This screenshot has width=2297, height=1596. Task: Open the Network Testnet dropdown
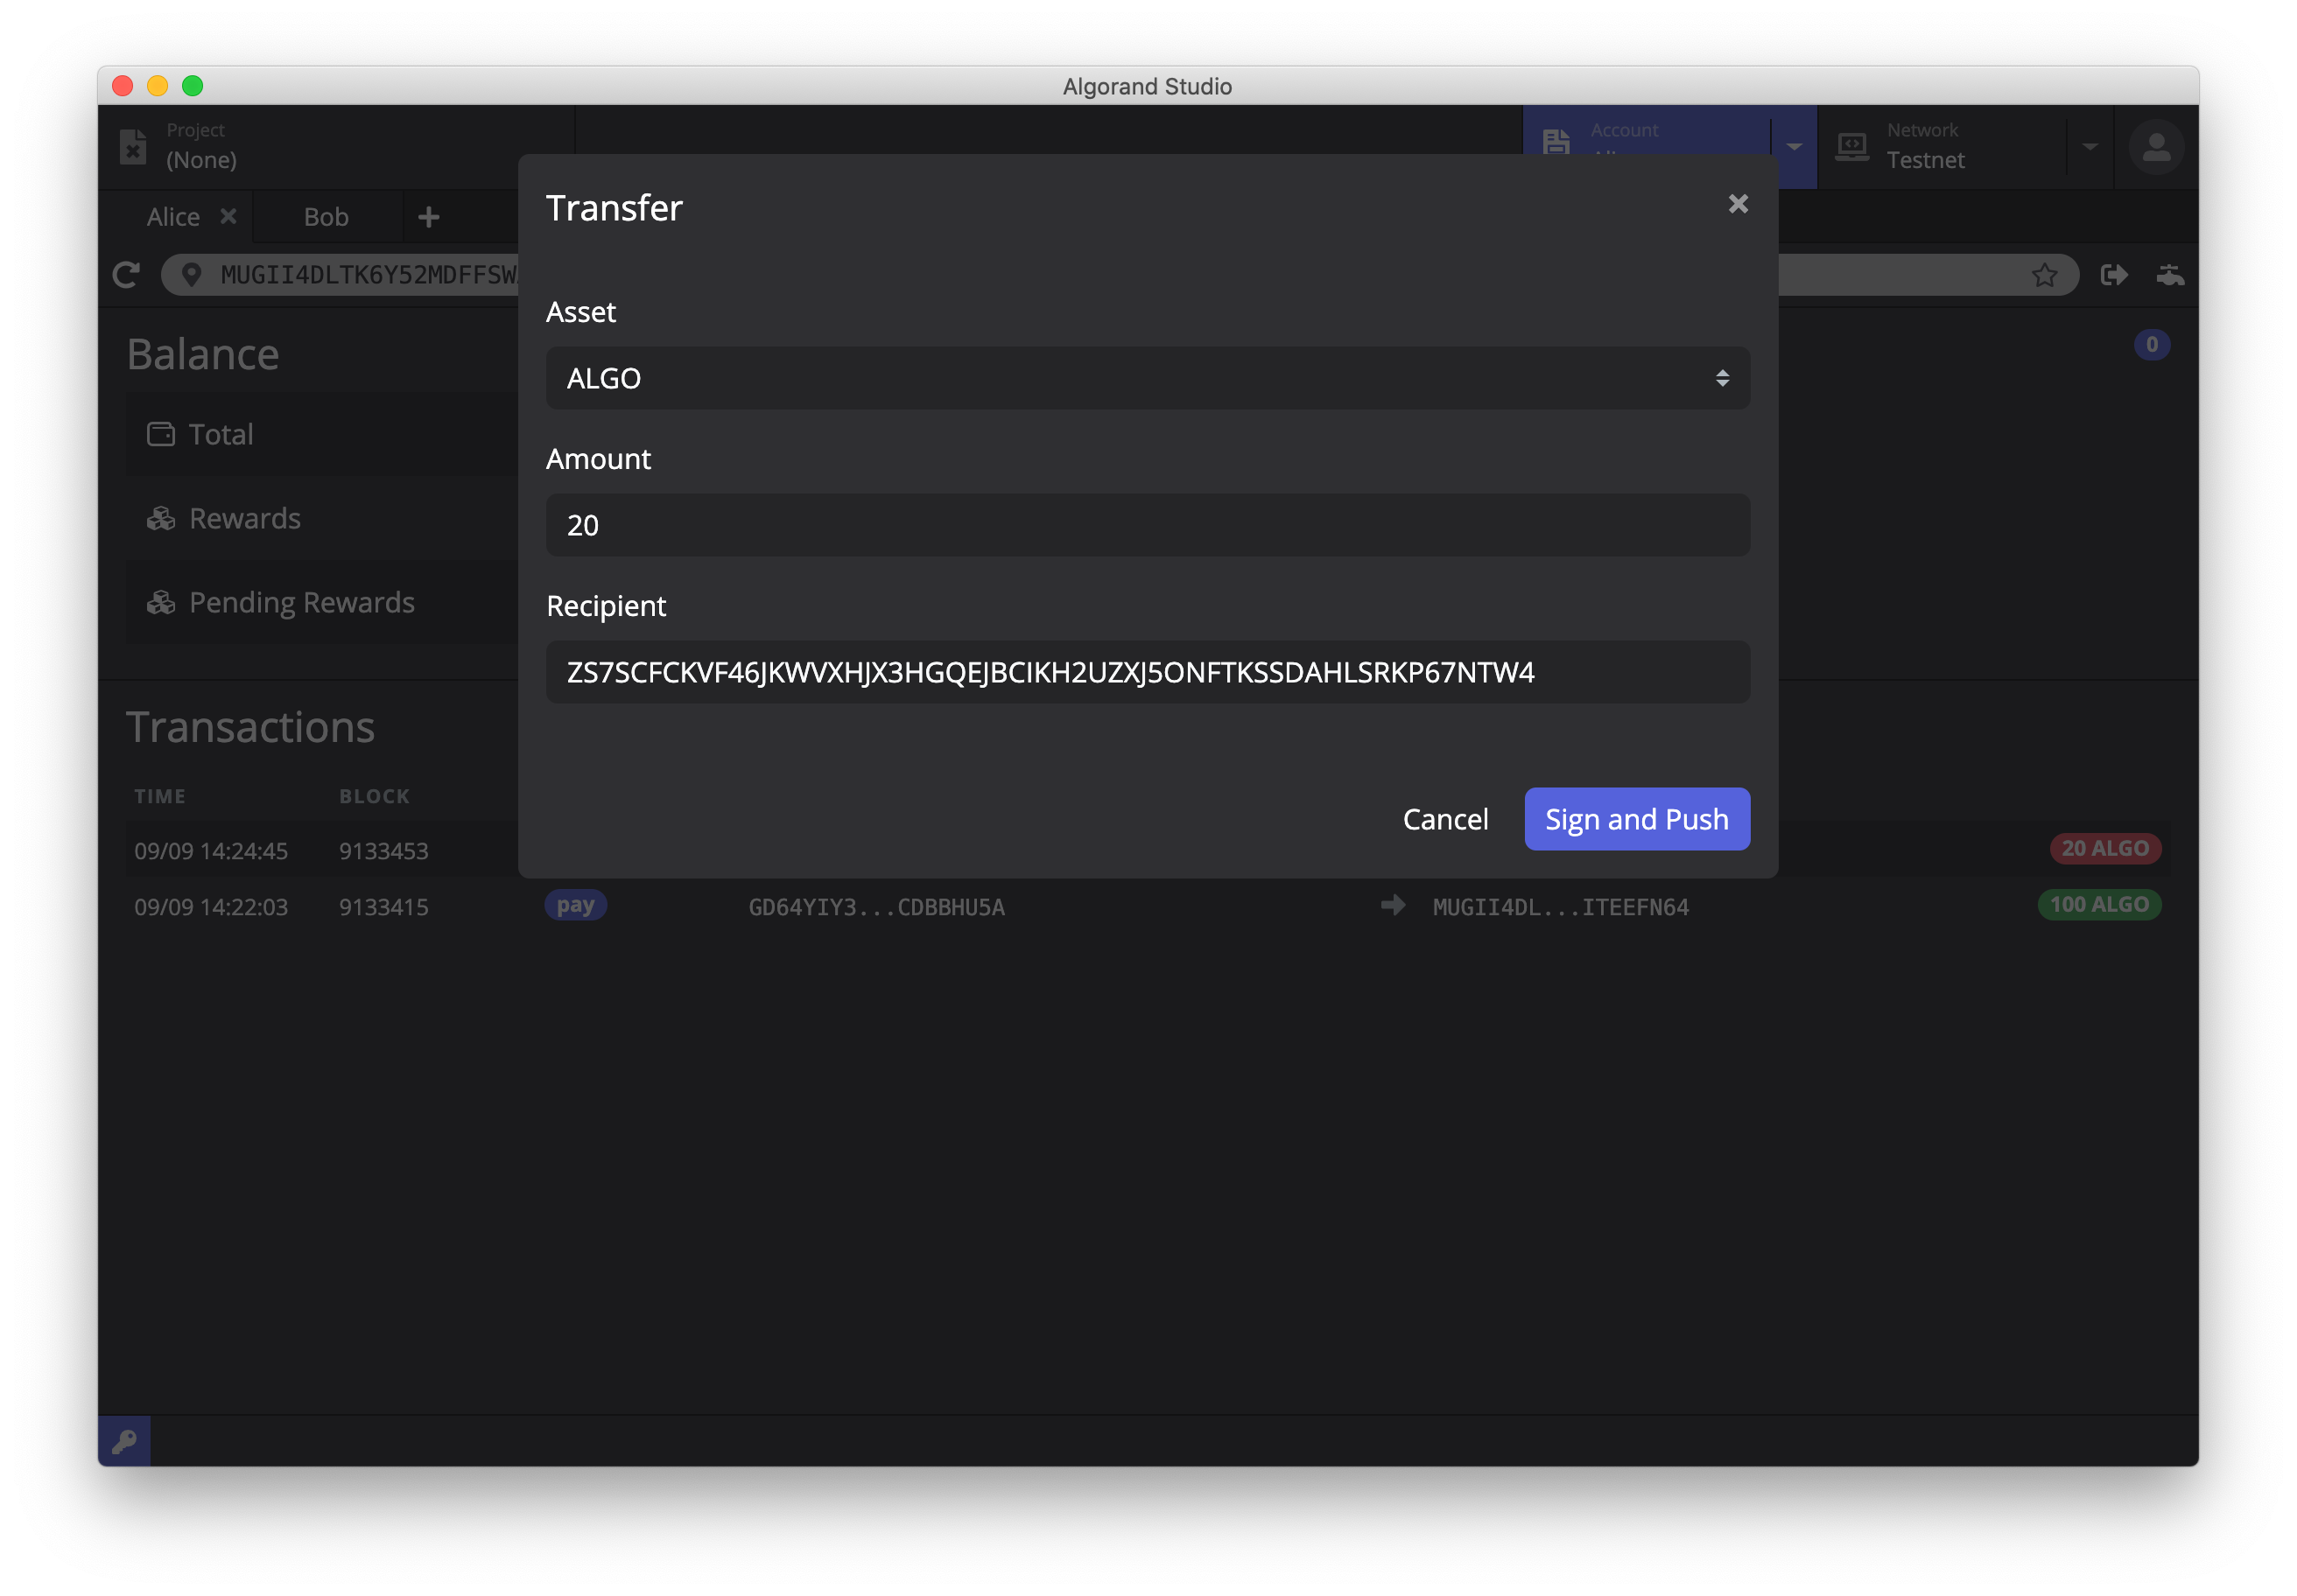(2090, 146)
